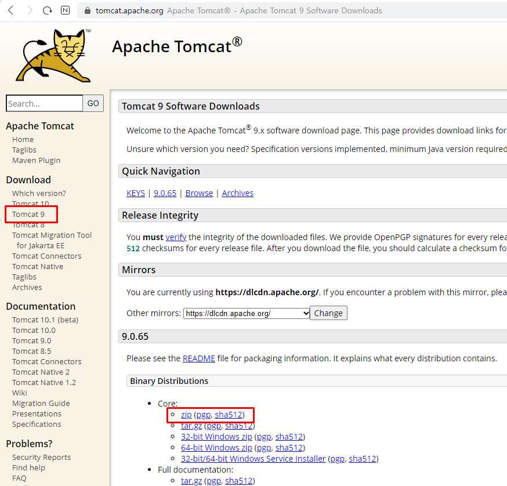Click pgp link for 32-bit Windows zip
507x486 pixels.
tap(264, 437)
